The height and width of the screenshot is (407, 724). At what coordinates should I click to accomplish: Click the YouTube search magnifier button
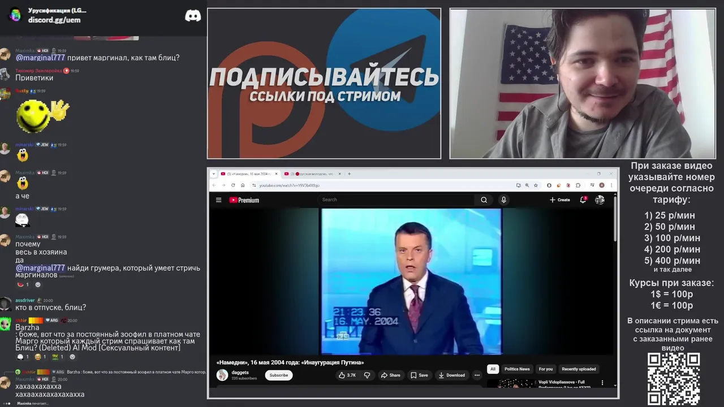point(484,200)
